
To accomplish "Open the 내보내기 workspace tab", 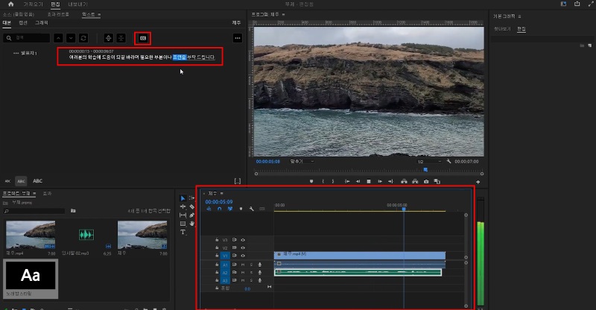I will (78, 4).
